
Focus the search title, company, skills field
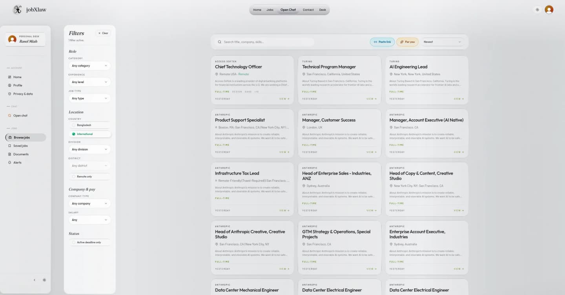[265, 42]
